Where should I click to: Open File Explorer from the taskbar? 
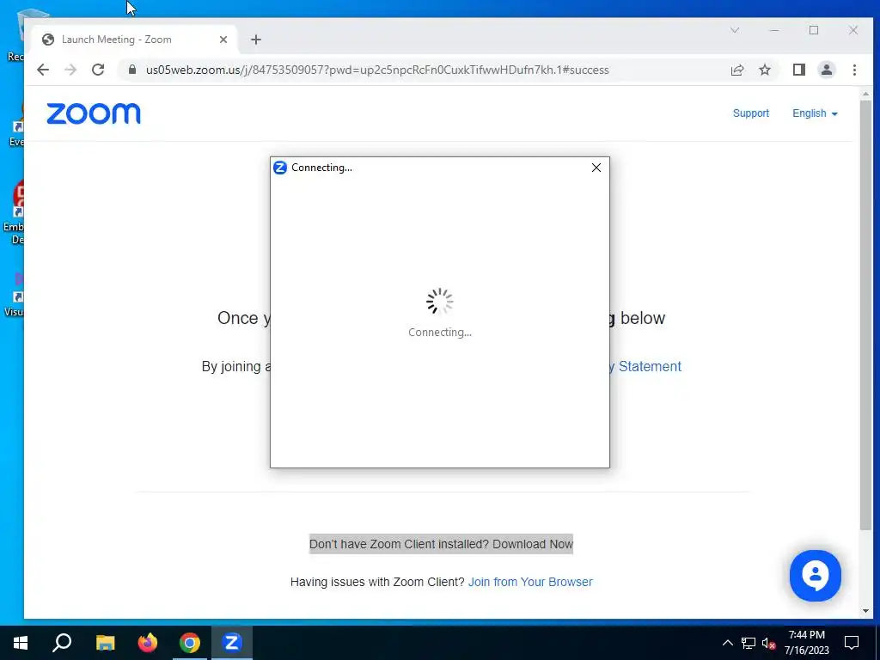click(x=105, y=643)
